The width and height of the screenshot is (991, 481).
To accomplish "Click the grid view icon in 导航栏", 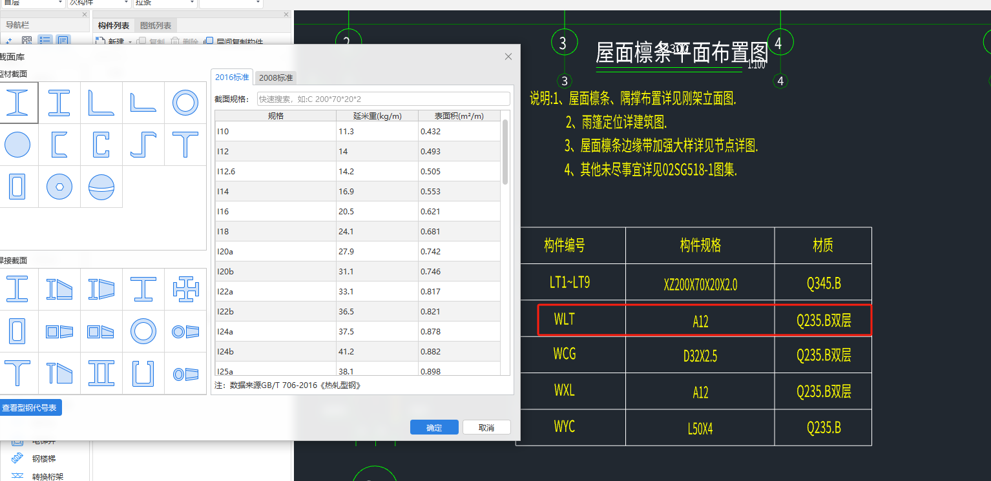I will pos(27,41).
